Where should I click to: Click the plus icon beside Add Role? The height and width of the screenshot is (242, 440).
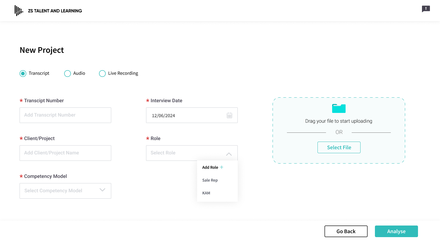pos(222,167)
